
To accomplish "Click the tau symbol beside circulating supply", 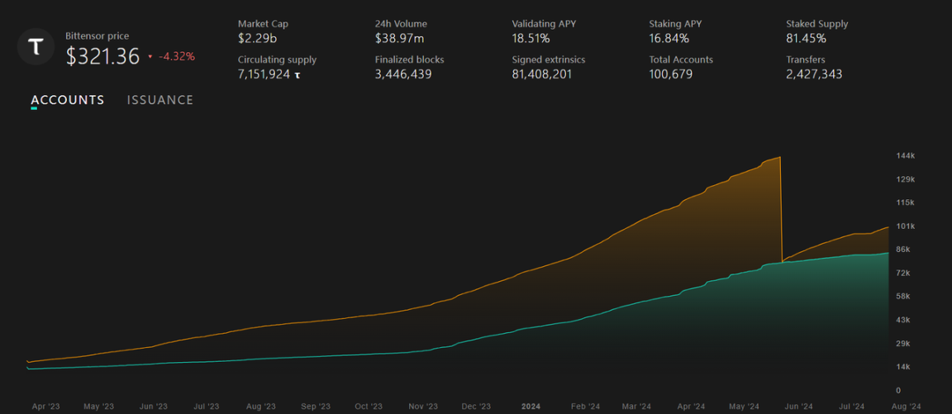I will (x=297, y=75).
